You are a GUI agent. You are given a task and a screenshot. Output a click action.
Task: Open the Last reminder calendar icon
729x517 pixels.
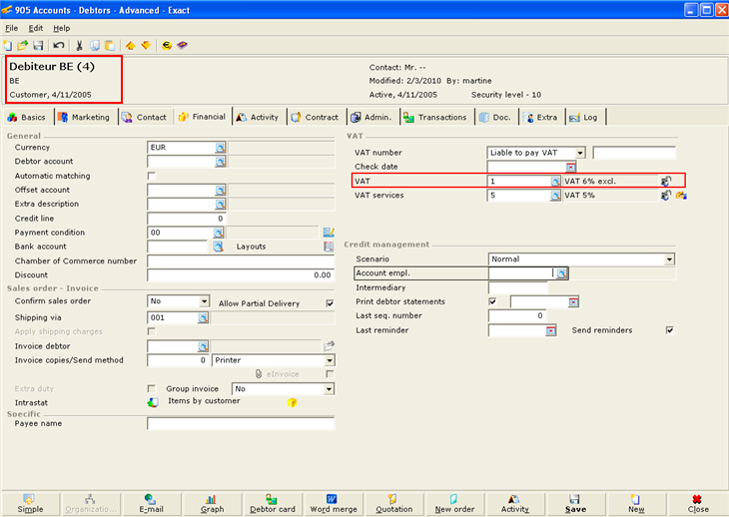pos(551,330)
